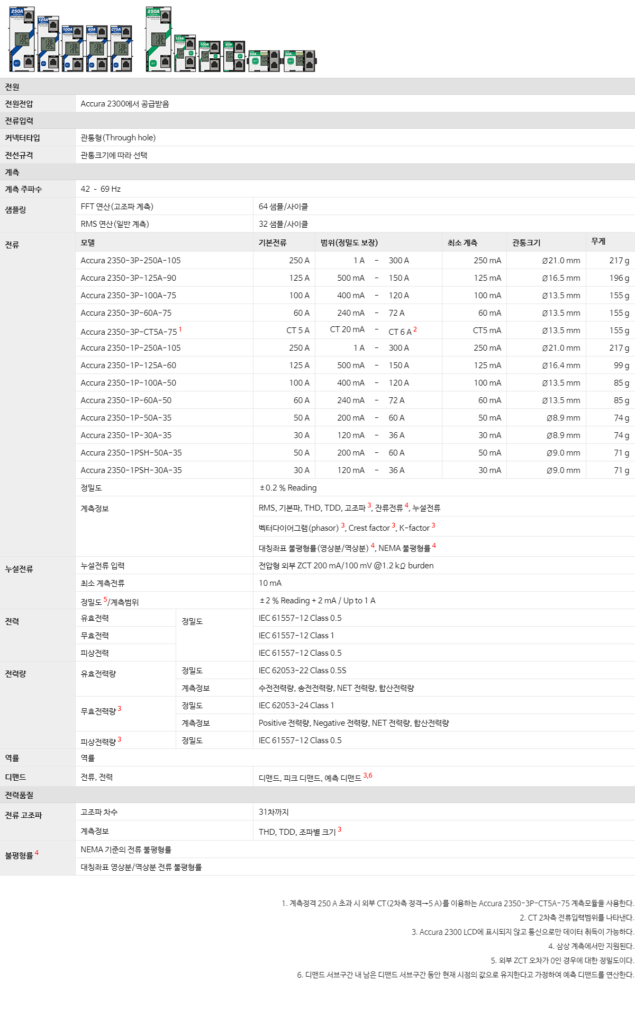Click the "최소 계측" column header

(462, 243)
